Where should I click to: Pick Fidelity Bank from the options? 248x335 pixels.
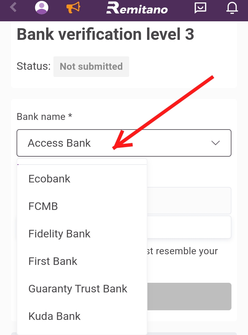[x=59, y=234]
